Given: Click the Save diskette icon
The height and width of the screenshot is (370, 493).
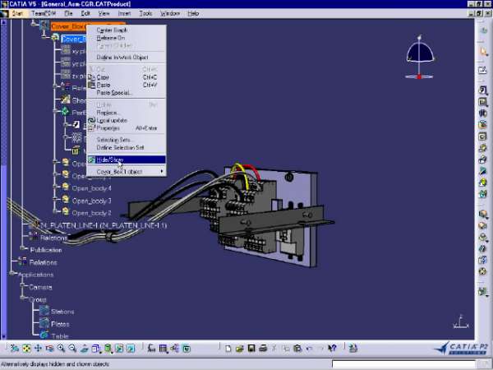Looking at the screenshot, I should click(251, 349).
